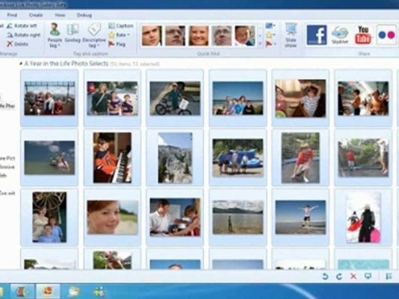Switch to the View ribbon tab

tap(60, 15)
